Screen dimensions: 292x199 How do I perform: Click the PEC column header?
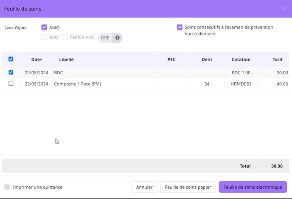171,59
